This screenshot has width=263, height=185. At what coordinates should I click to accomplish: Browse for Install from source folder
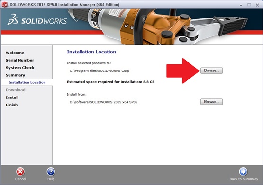click(x=211, y=102)
